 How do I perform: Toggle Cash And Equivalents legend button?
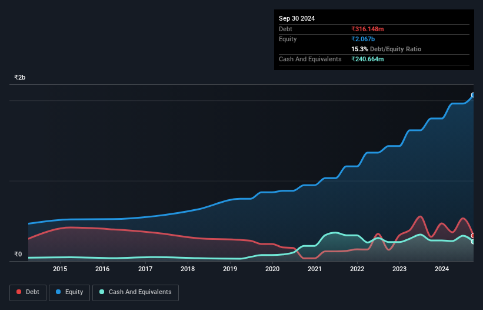click(x=135, y=292)
